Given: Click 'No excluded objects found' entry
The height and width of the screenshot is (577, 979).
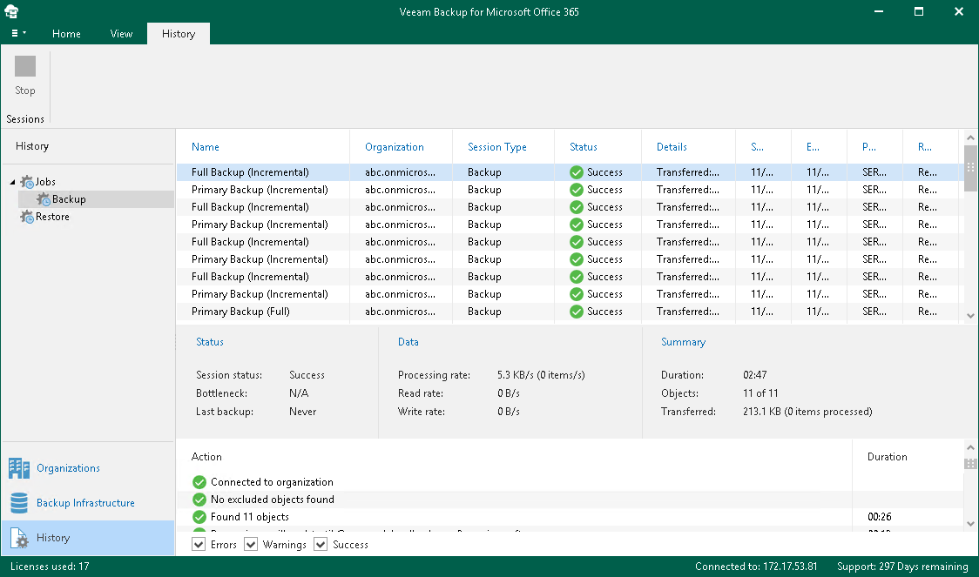Looking at the screenshot, I should (273, 500).
